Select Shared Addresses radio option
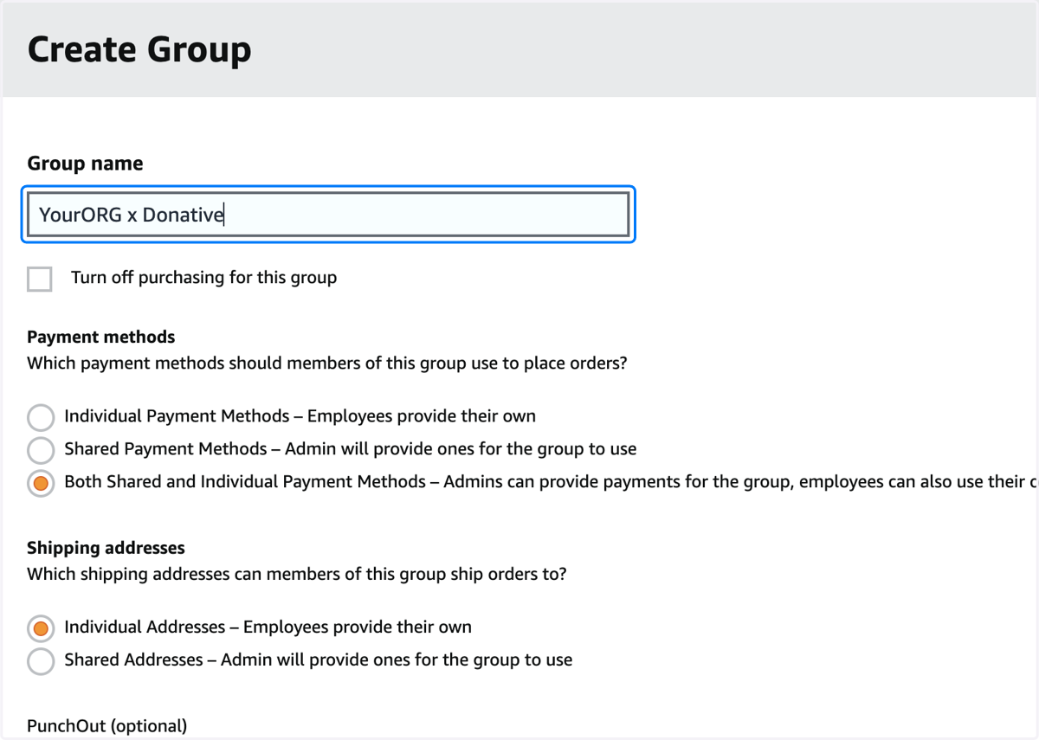 click(41, 661)
